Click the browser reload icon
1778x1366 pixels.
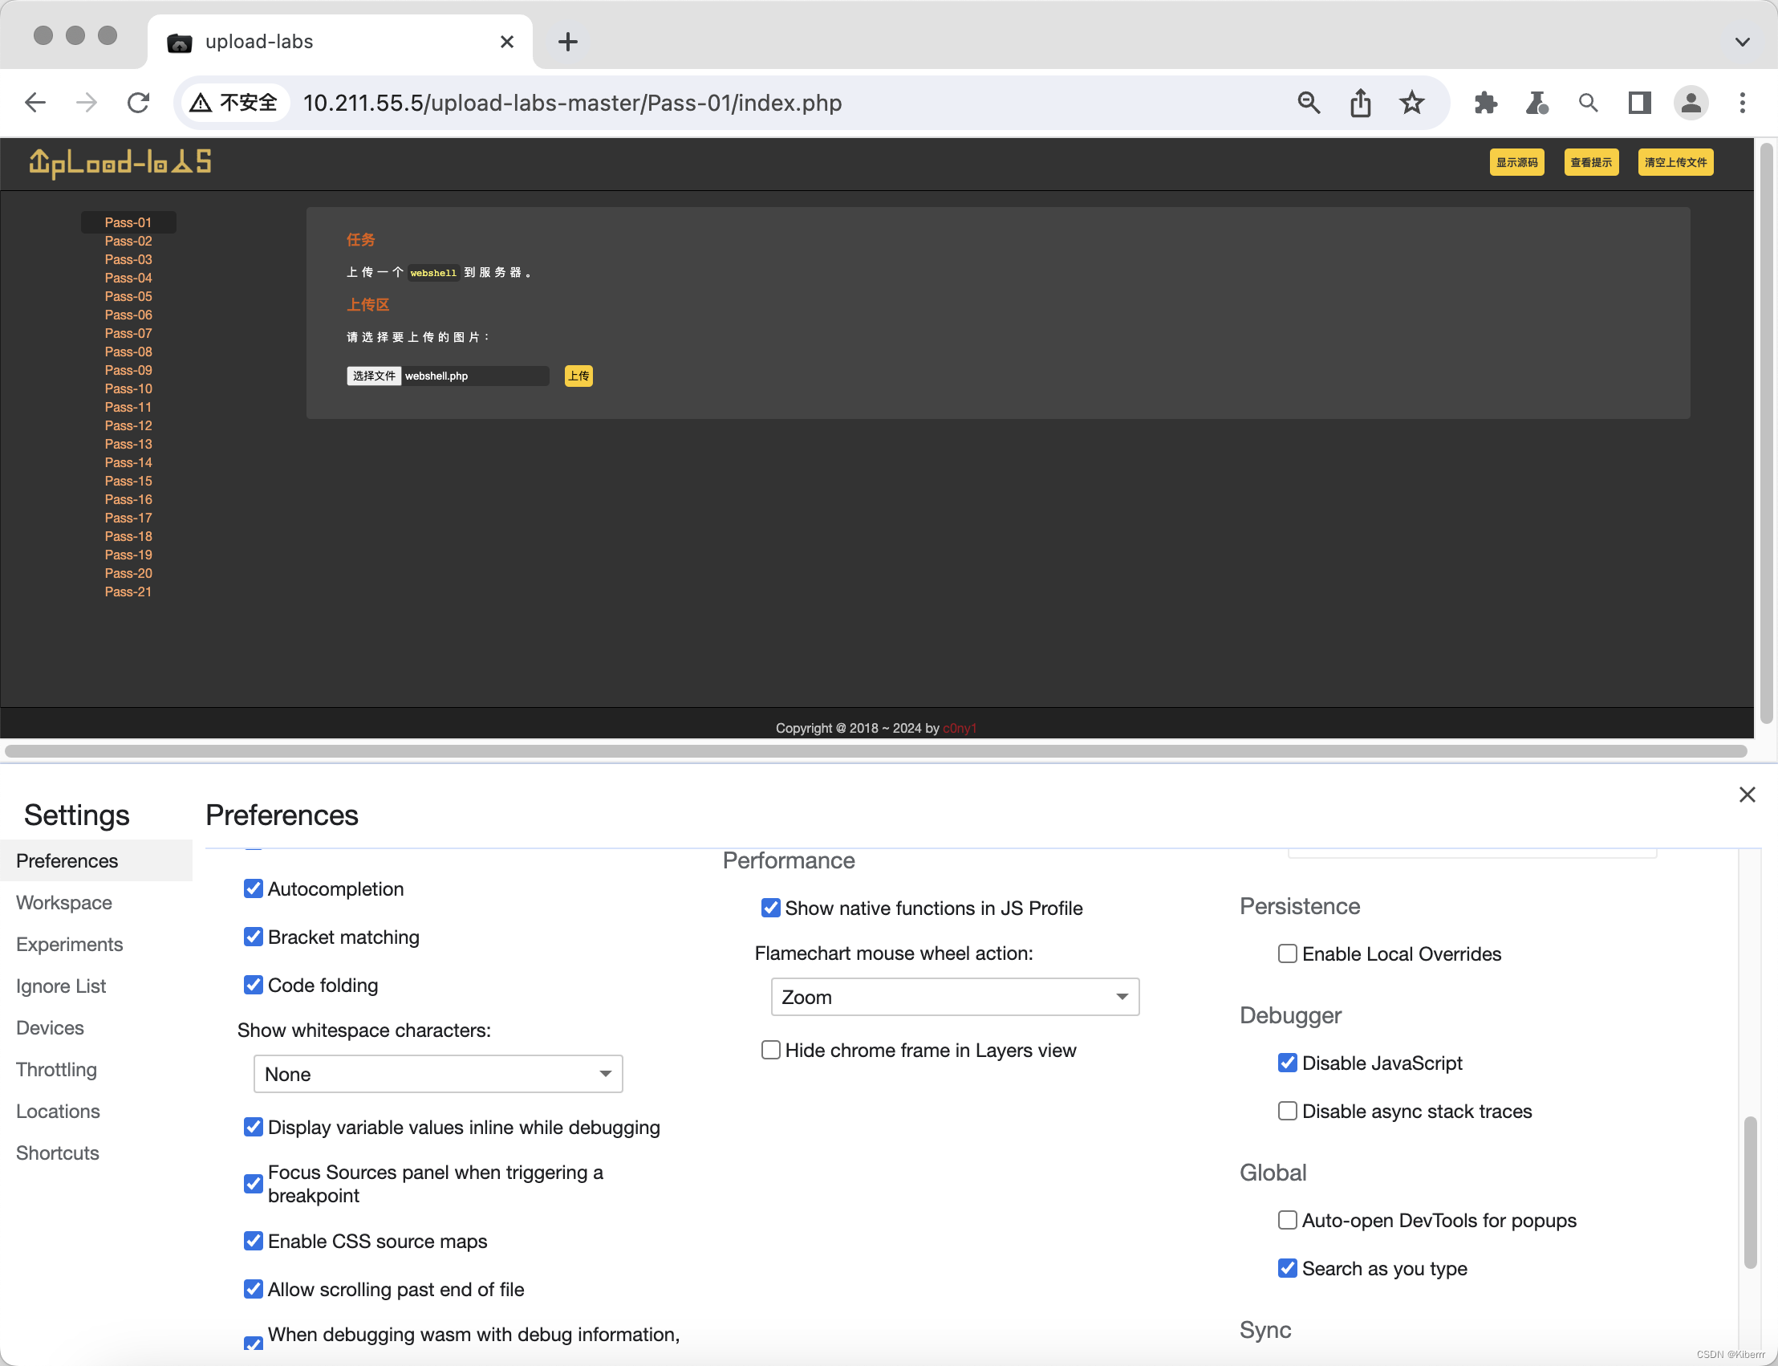point(139,103)
